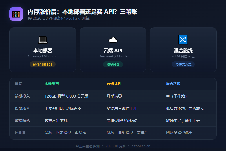This screenshot has height=151, width=226.
Task: Click the 长期成本 row label
Action: tap(22, 108)
